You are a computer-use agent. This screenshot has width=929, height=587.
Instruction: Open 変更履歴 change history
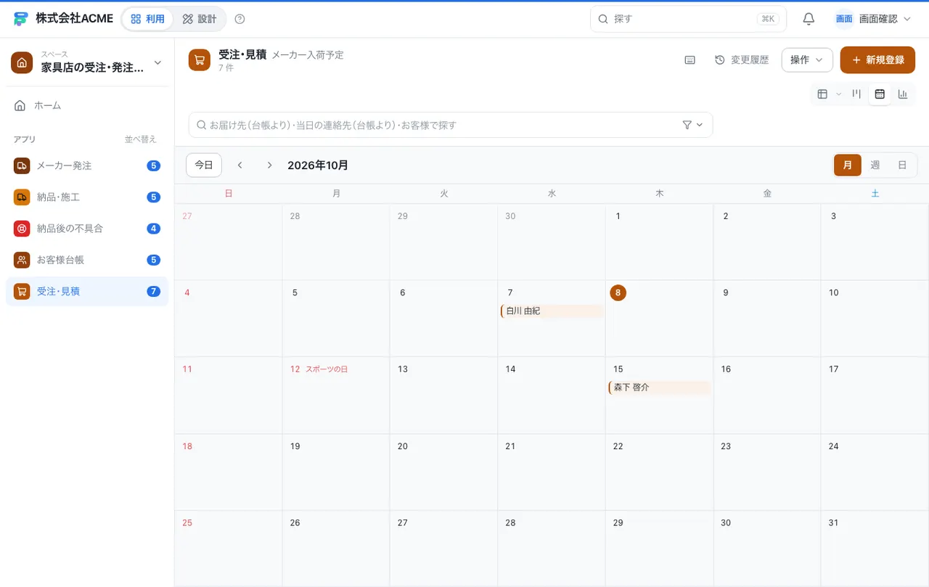(742, 60)
